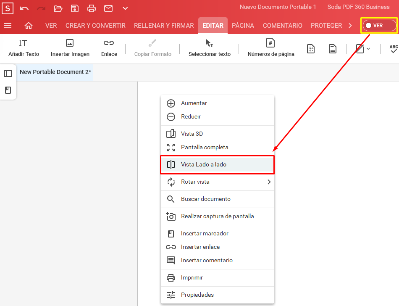The height and width of the screenshot is (306, 399).
Task: Click the slashed square icon
Action: (x=360, y=49)
